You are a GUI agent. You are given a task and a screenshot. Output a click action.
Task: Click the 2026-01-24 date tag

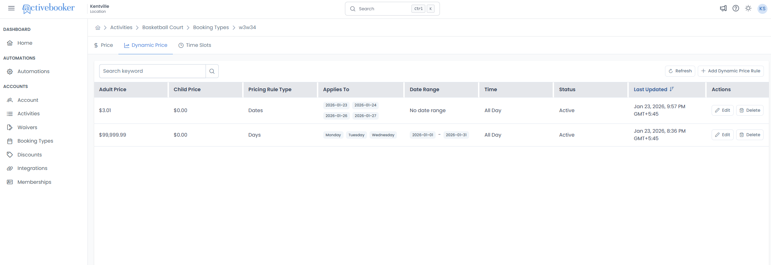coord(365,105)
